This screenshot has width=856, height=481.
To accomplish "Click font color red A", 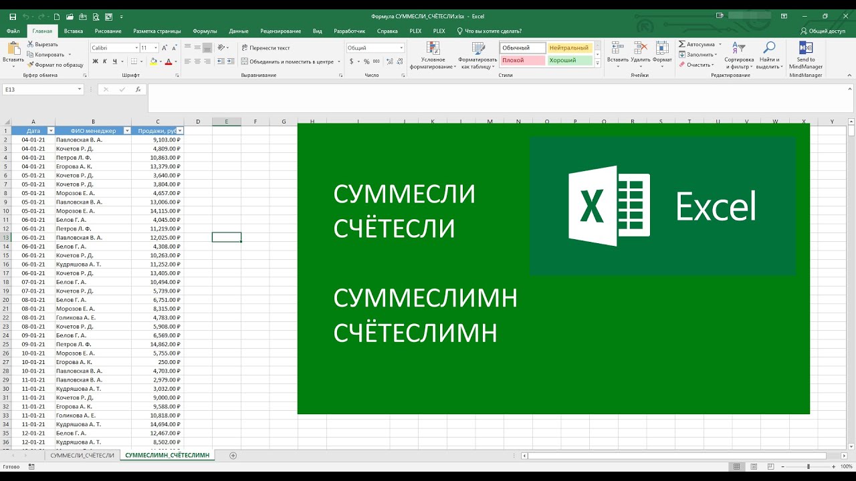I will (168, 61).
